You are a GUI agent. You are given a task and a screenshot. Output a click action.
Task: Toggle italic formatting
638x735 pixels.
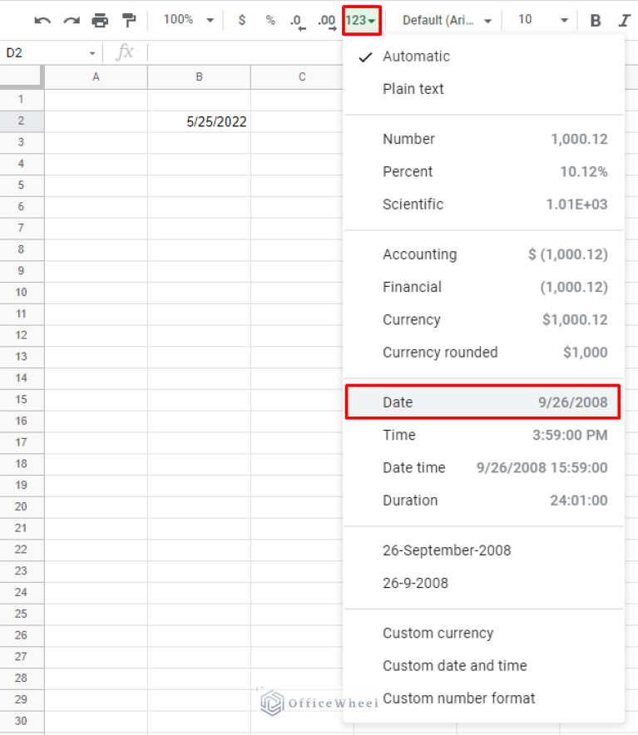[x=624, y=19]
